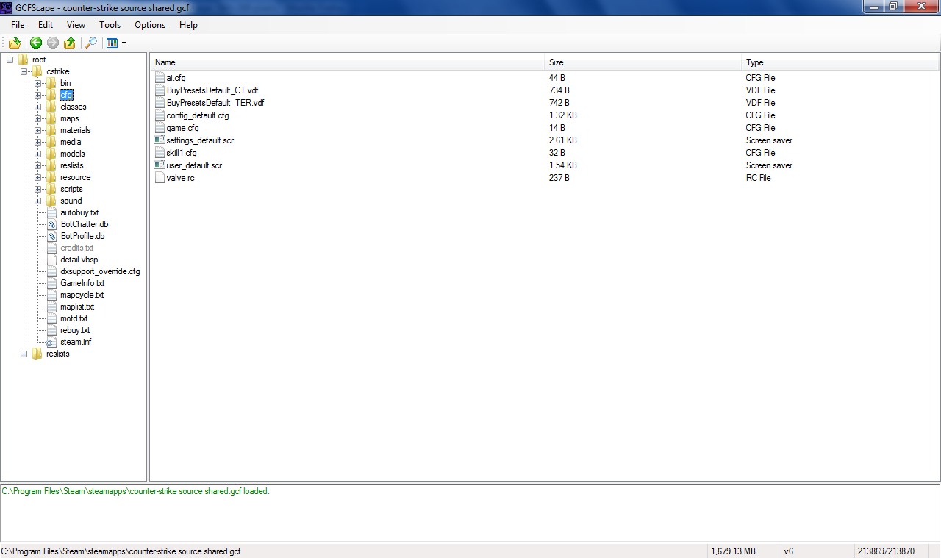Click the green 'gcf loaded' log message
Image resolution: width=941 pixels, height=558 pixels.
point(135,491)
